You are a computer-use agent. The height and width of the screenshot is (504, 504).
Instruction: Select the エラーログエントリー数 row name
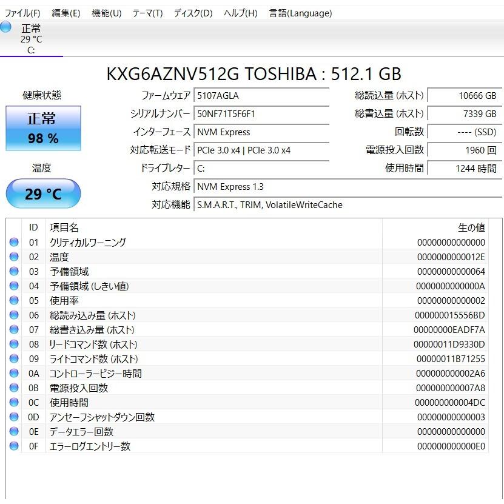click(x=90, y=446)
